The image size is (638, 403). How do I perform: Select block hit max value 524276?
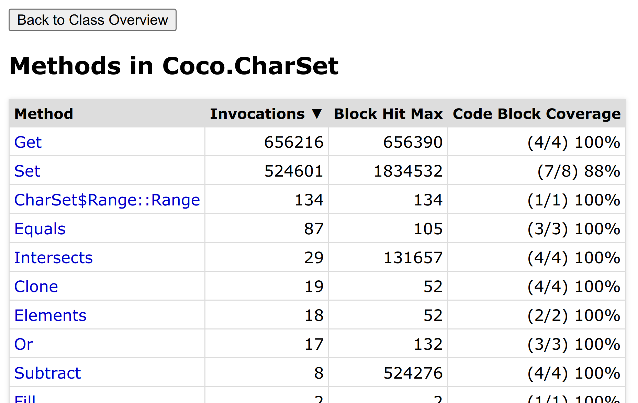coord(413,373)
